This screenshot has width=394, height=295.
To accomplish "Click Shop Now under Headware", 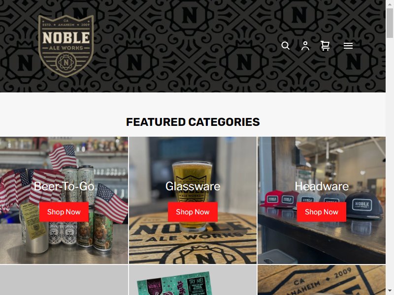I will pos(322,212).
